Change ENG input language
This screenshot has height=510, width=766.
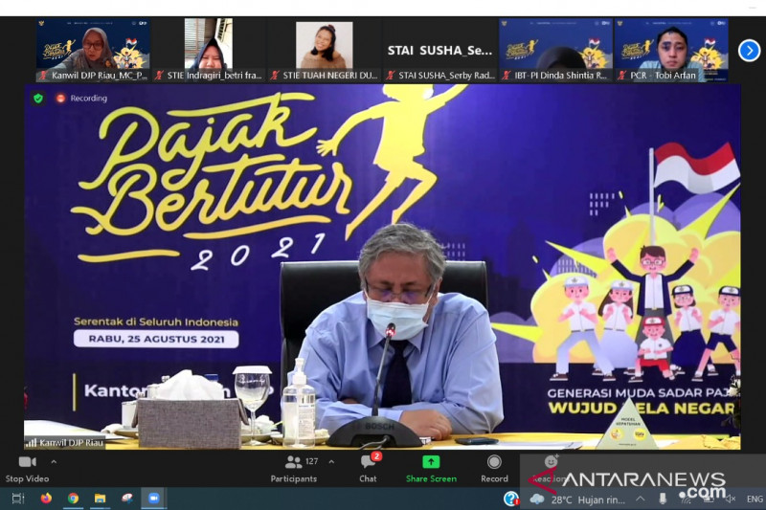tap(755, 499)
